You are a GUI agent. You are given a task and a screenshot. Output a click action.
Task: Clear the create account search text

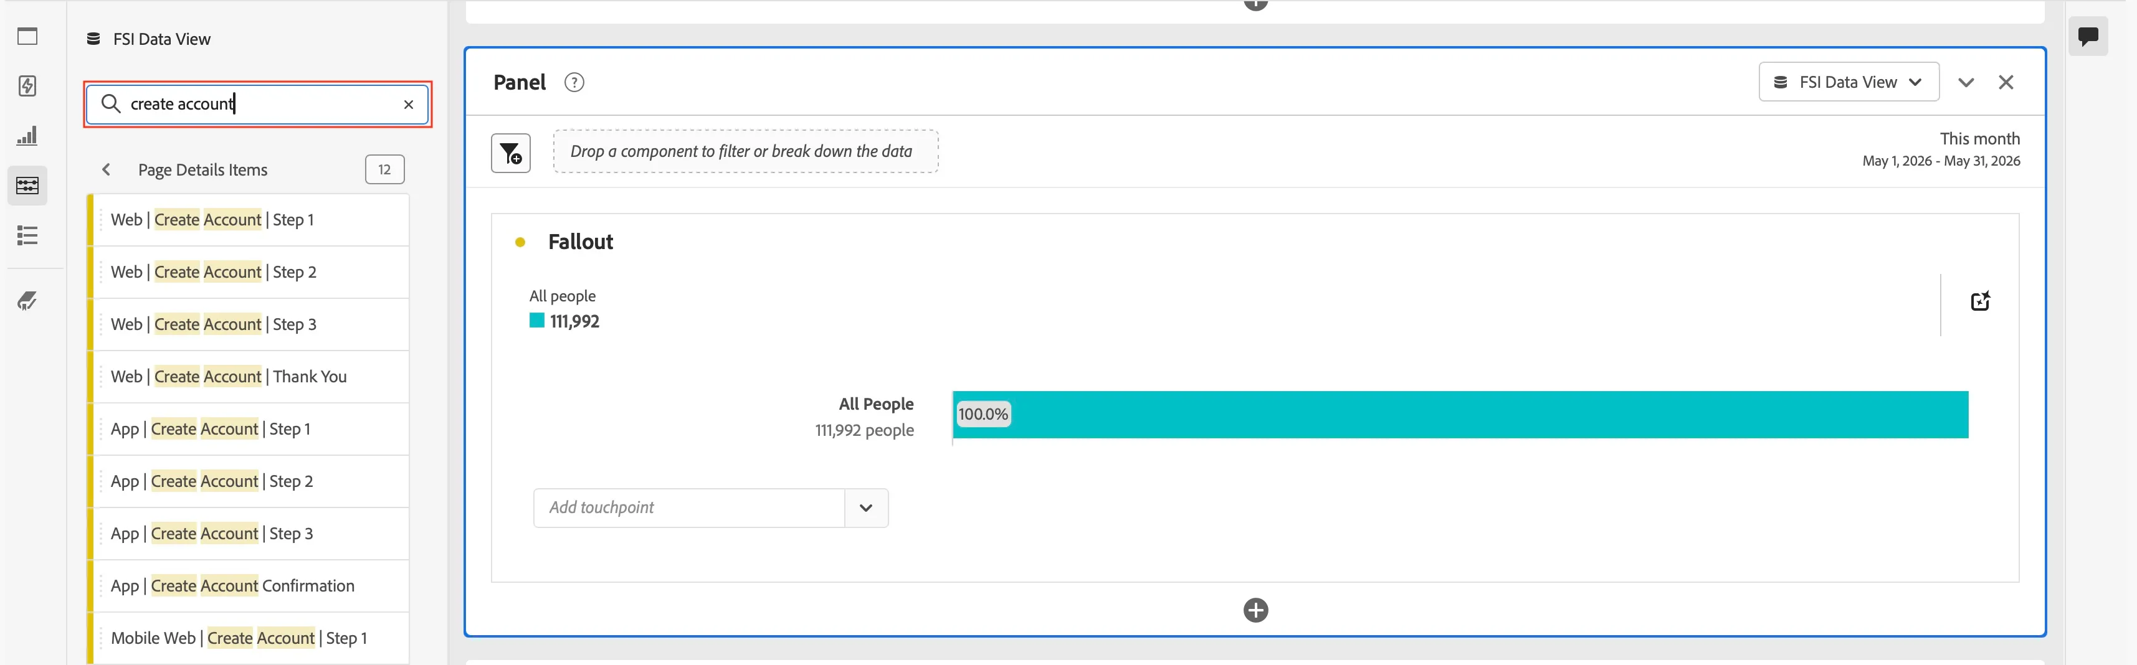point(409,105)
